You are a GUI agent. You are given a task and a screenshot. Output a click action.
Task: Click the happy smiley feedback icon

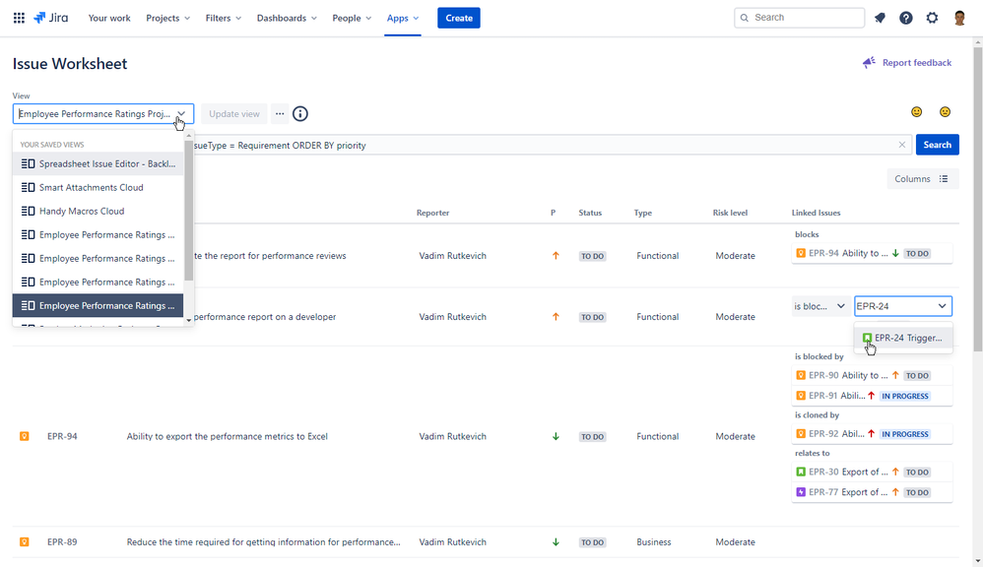tap(917, 111)
